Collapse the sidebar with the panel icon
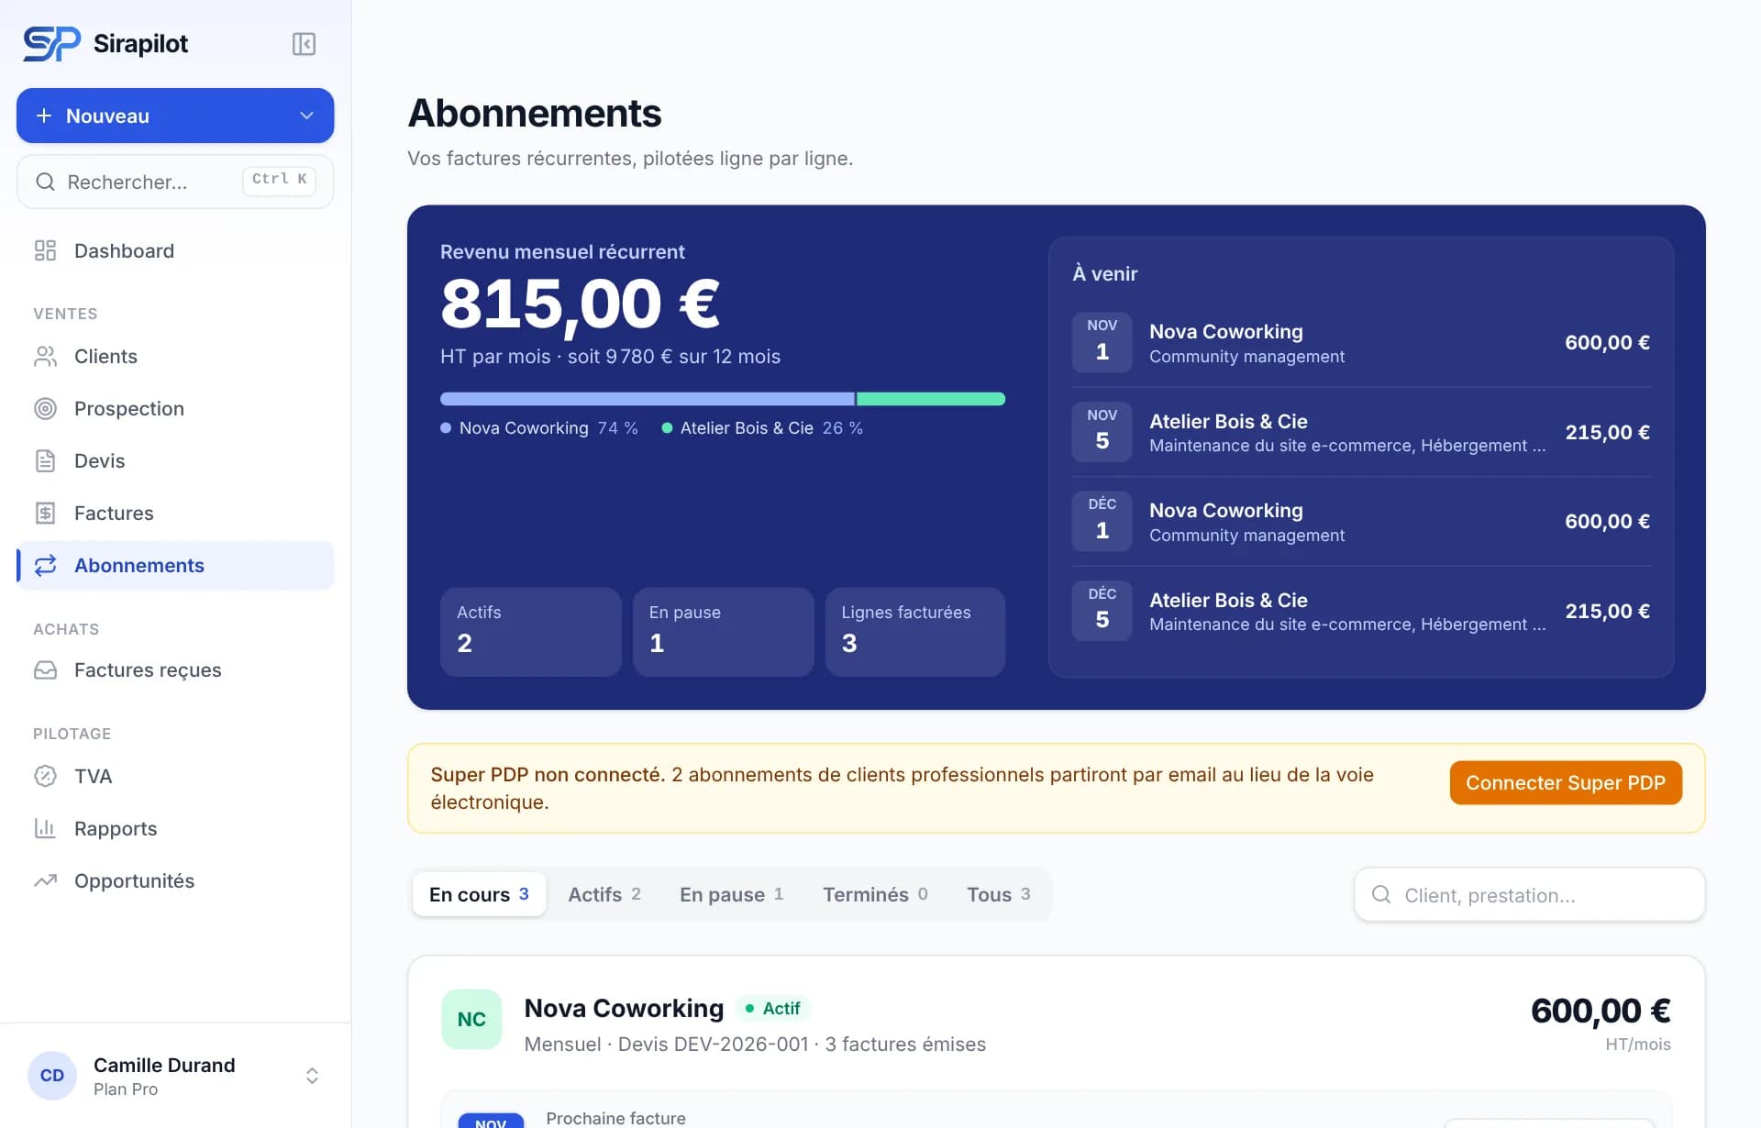This screenshot has width=1761, height=1128. tap(304, 44)
